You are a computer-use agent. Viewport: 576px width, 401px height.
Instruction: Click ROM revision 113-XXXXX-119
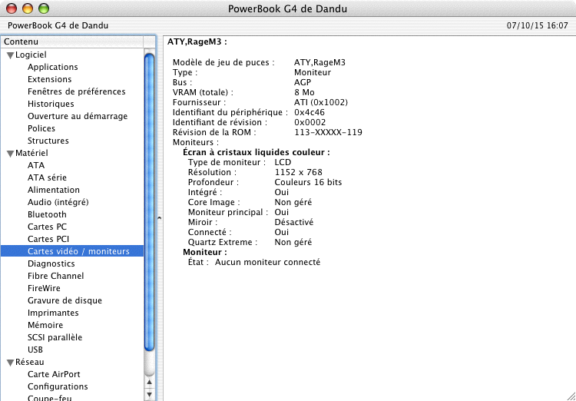[x=328, y=132]
